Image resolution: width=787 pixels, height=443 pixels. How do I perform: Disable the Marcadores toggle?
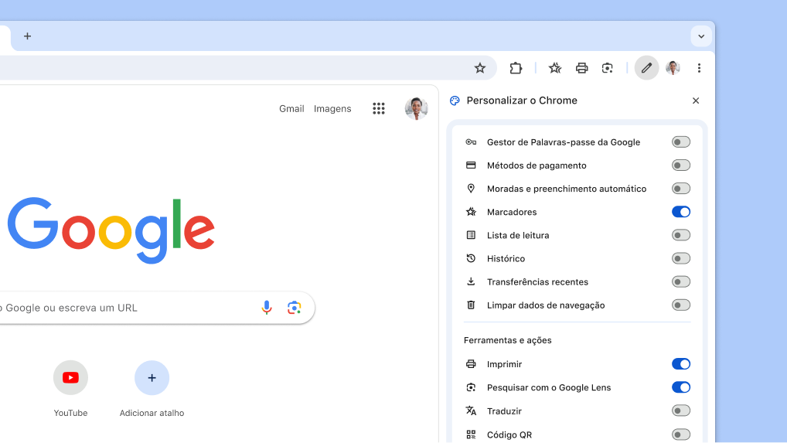[x=680, y=212]
